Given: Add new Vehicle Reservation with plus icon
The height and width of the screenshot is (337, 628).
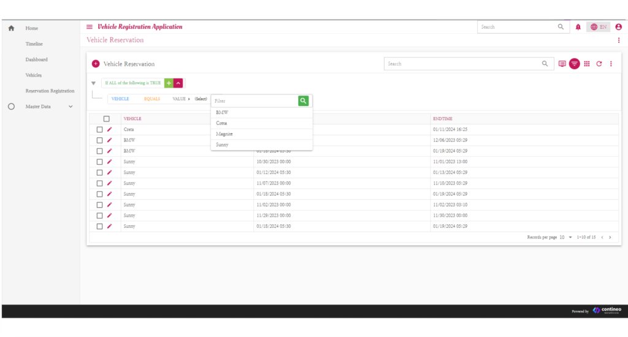Looking at the screenshot, I should [96, 64].
